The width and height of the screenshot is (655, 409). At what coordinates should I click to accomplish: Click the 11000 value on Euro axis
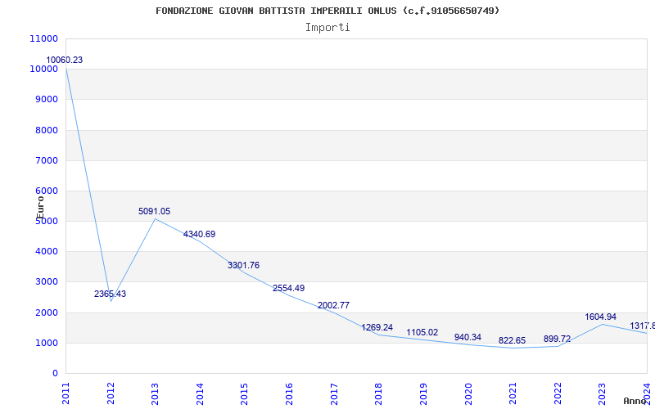[44, 38]
